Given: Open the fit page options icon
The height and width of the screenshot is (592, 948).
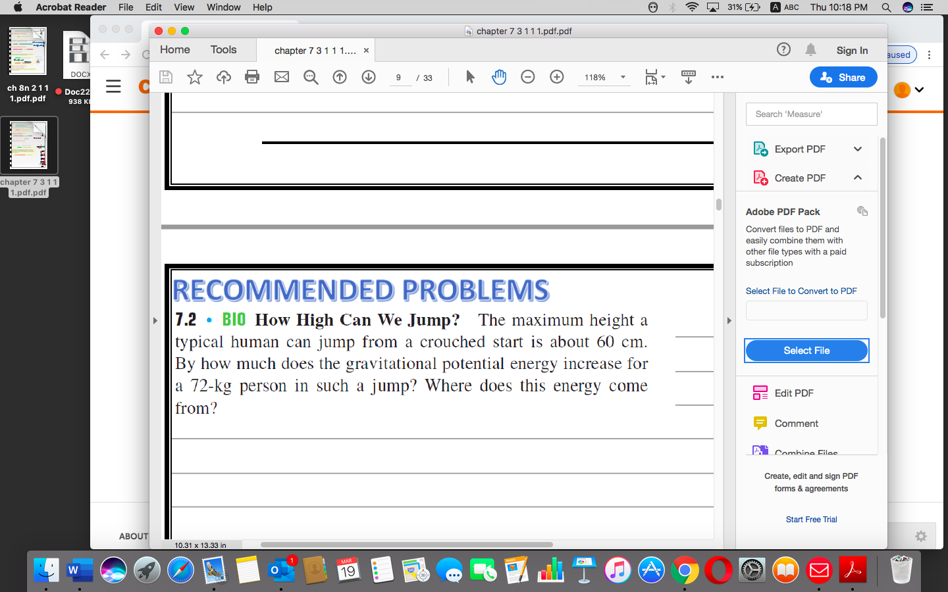Looking at the screenshot, I should coord(654,77).
